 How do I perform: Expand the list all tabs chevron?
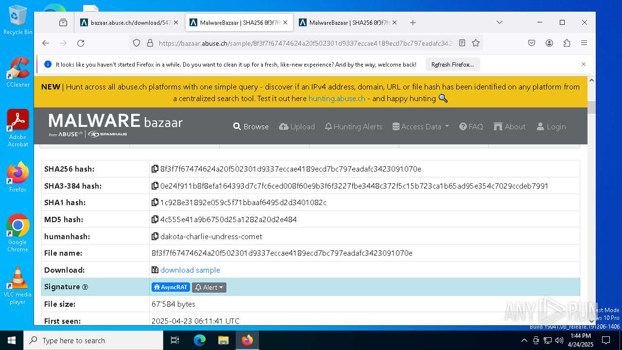tap(499, 22)
